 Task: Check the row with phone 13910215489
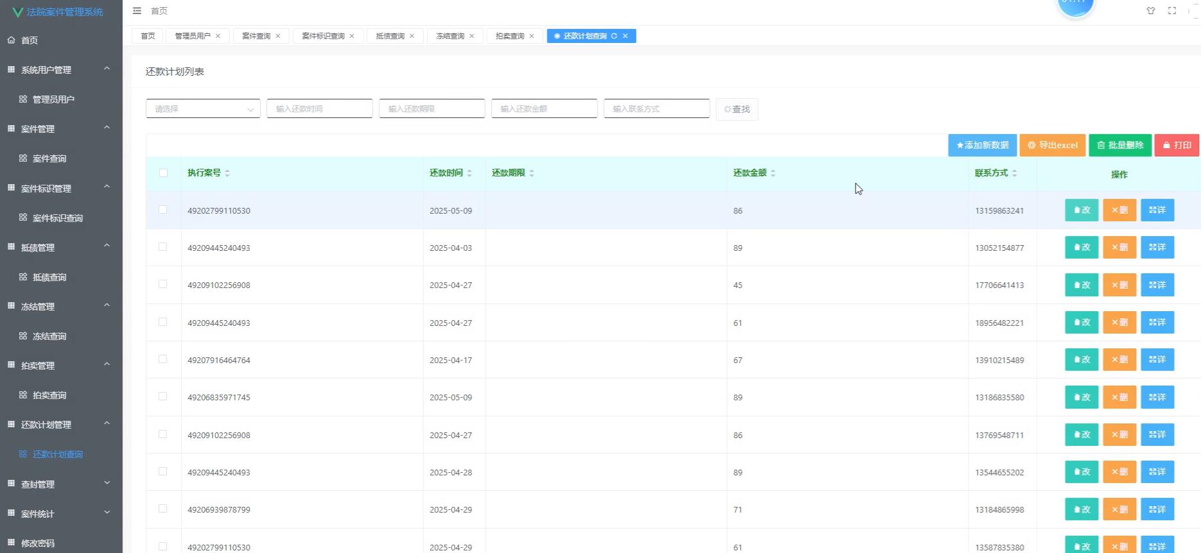pyautogui.click(x=162, y=359)
